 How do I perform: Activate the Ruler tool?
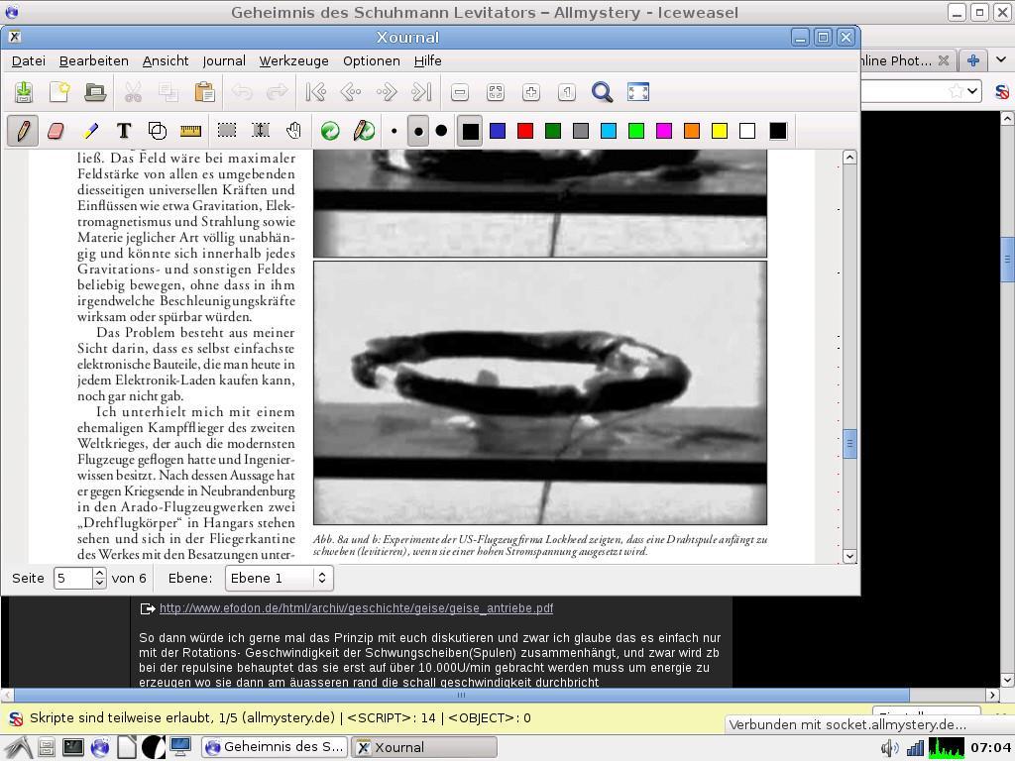click(191, 131)
